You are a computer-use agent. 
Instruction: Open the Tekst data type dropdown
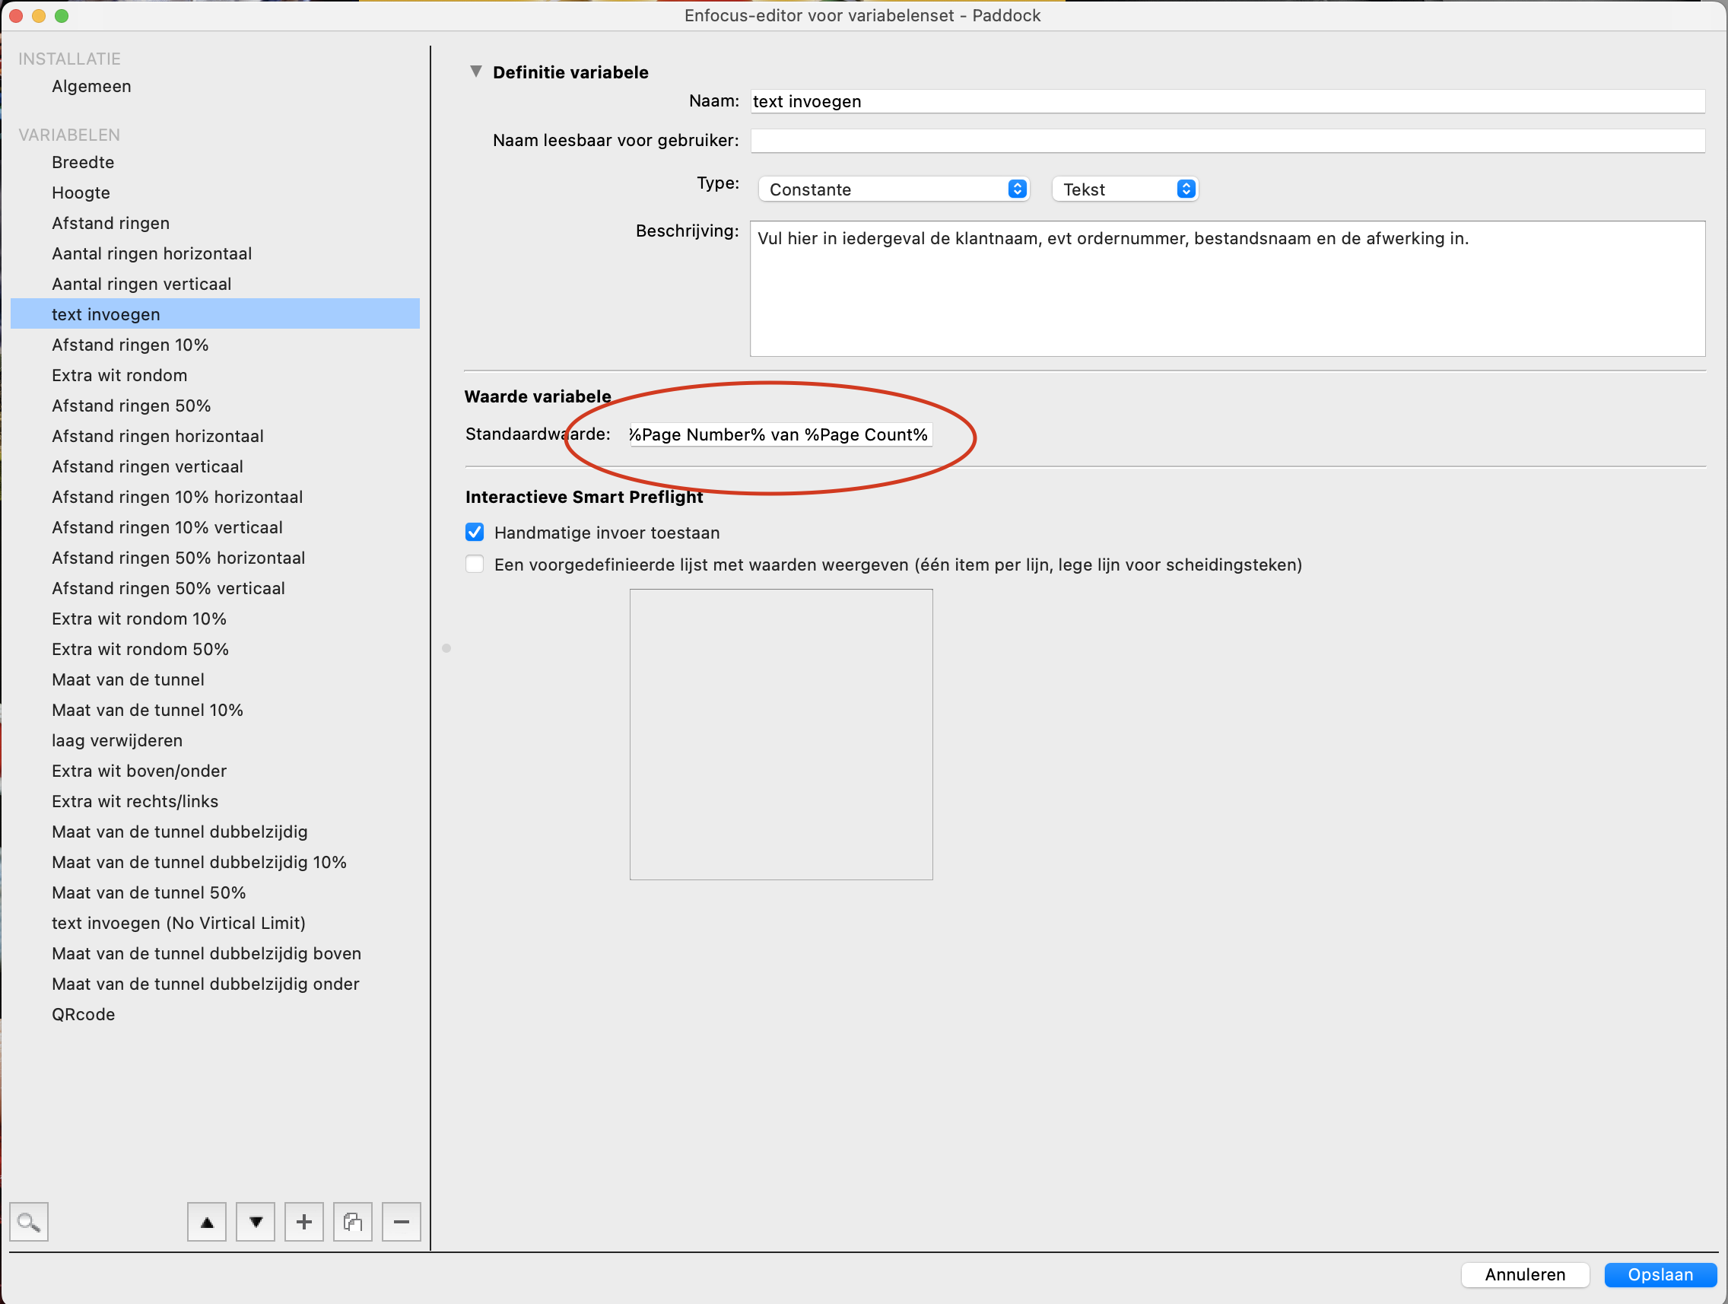pos(1125,189)
